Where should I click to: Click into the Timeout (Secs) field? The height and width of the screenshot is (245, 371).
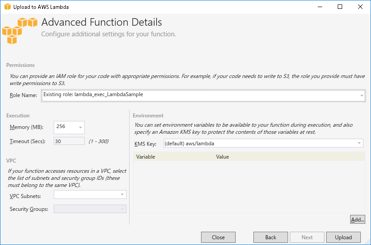pos(69,141)
